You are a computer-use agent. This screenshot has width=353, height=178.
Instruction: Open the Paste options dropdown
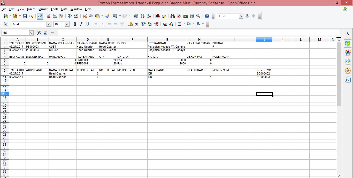pyautogui.click(x=102, y=16)
